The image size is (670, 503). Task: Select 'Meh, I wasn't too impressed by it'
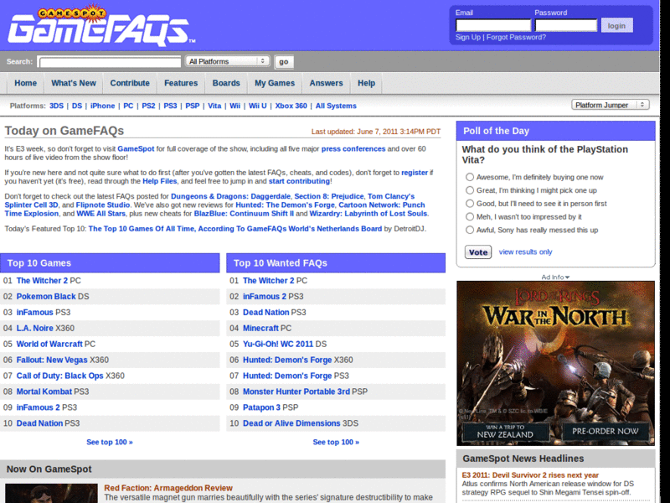point(470,217)
